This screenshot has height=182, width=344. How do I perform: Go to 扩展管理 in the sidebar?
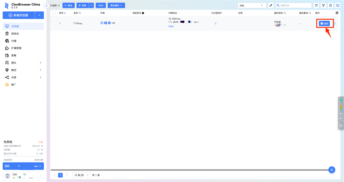click(16, 48)
